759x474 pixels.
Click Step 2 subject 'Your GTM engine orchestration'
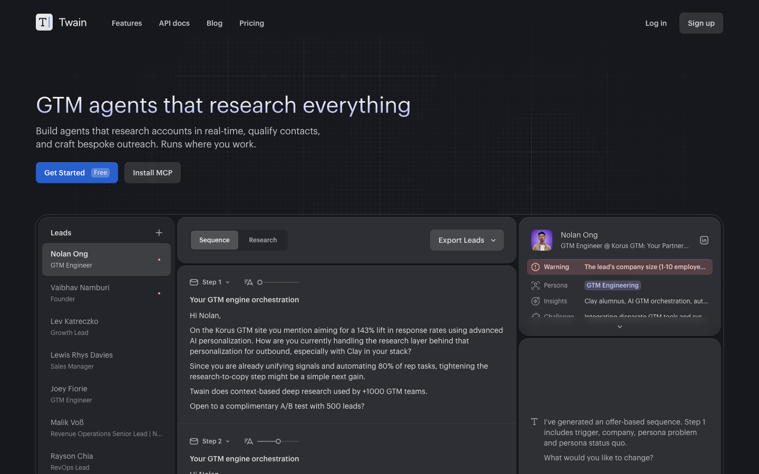[245, 459]
